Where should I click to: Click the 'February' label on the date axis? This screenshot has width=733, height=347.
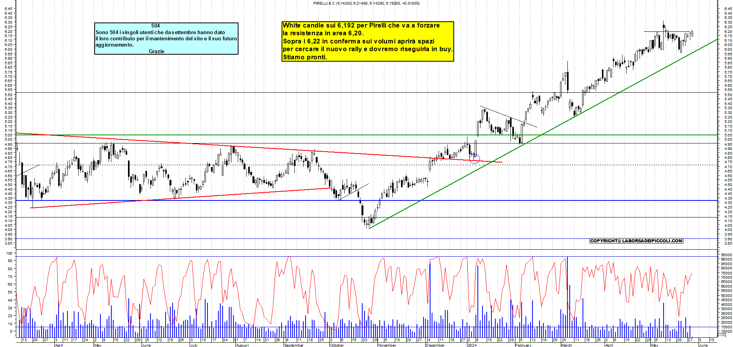coord(524,345)
